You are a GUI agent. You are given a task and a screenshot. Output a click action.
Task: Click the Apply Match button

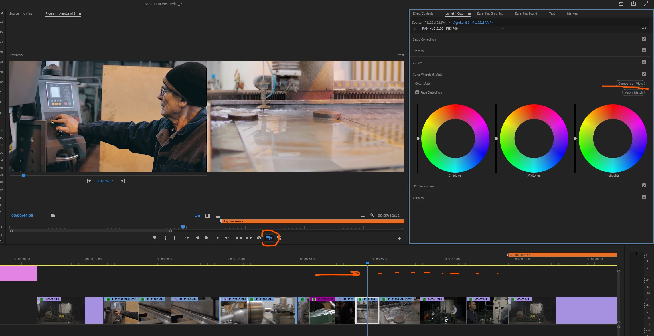(633, 92)
